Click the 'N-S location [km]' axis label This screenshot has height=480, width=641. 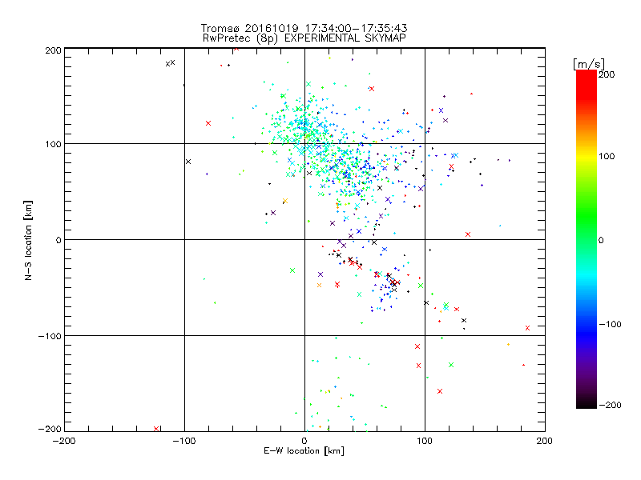pos(28,241)
